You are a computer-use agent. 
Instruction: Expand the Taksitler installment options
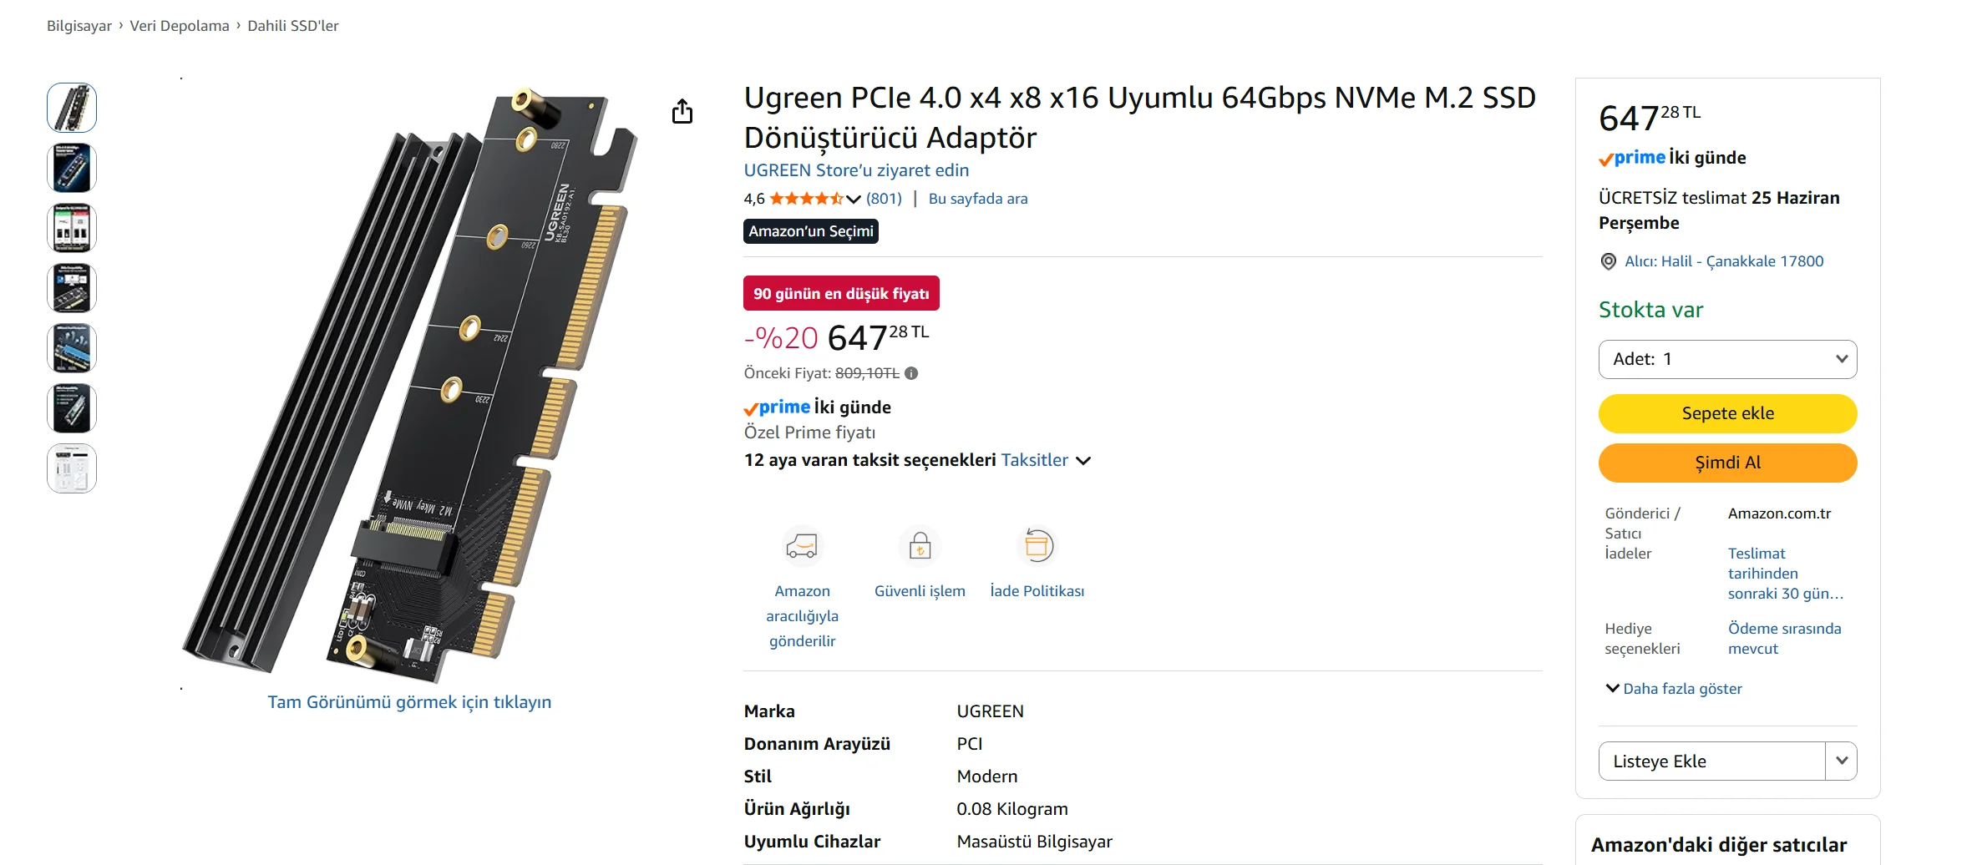pos(1045,460)
